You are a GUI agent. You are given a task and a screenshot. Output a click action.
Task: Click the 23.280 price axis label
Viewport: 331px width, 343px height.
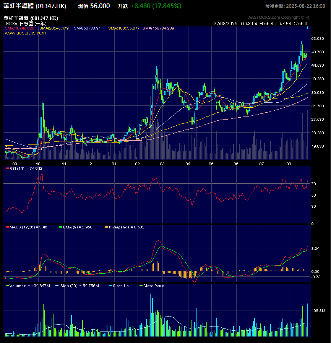click(318, 133)
